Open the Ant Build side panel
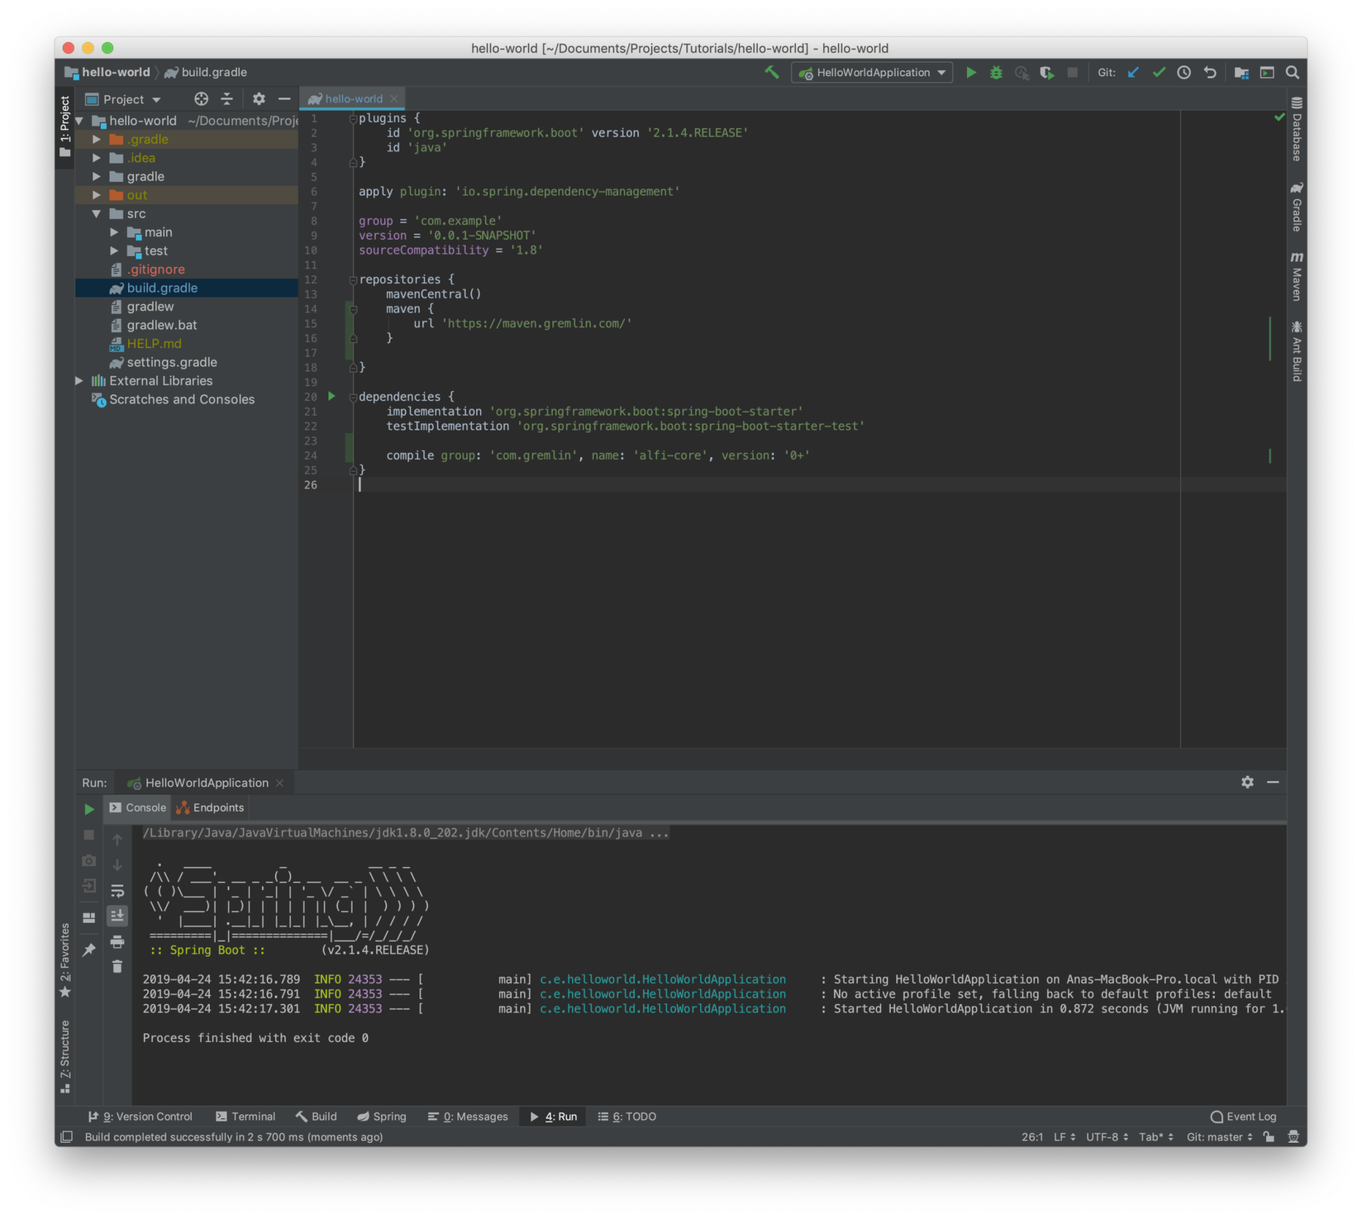Screen dimensions: 1362x1219 1297,351
